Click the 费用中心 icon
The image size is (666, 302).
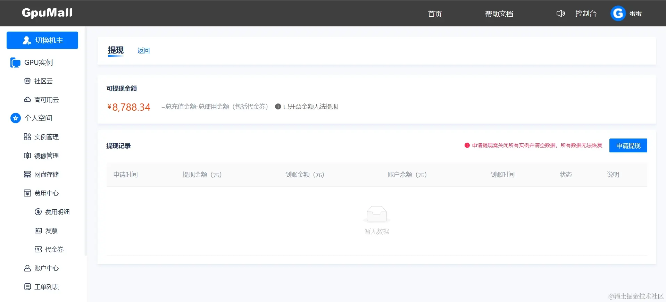tap(27, 193)
